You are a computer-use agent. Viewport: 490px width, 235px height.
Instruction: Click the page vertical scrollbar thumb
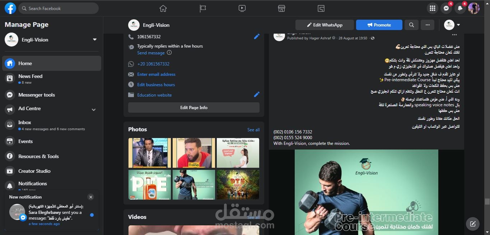pos(487,202)
